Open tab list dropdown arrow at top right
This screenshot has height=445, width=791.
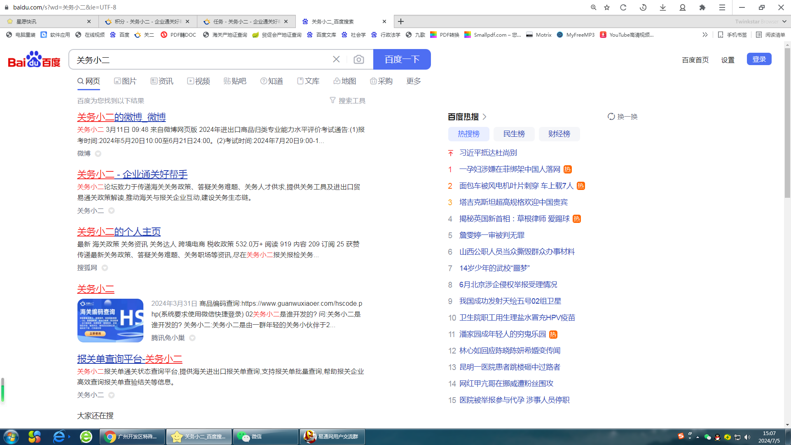(784, 21)
